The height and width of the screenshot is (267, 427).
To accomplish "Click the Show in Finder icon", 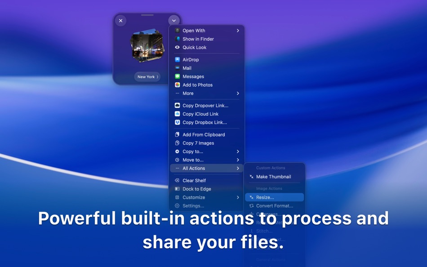I will pos(177,39).
